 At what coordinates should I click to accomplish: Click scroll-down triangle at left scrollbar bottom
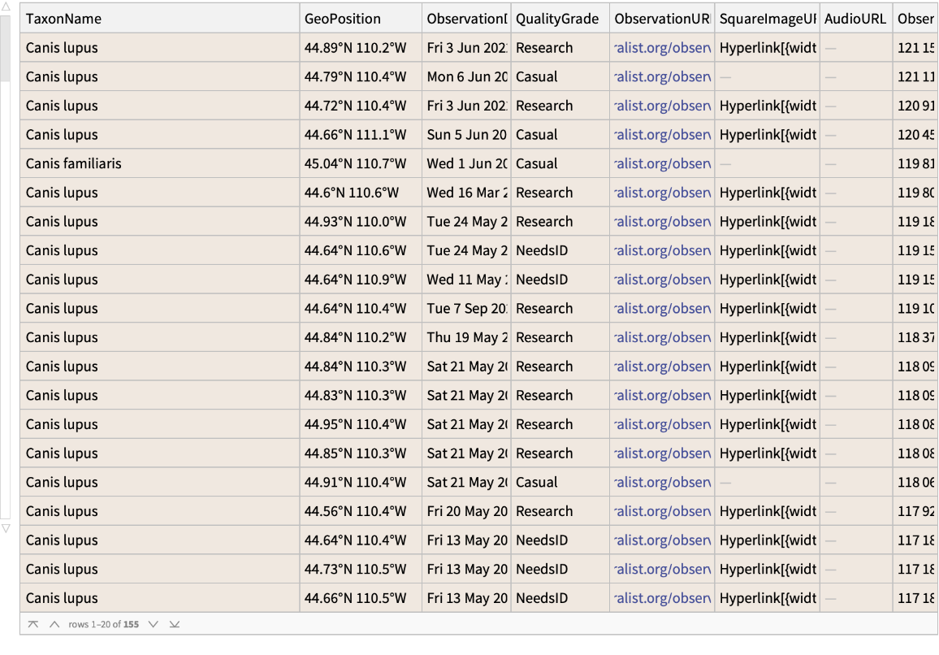click(6, 528)
